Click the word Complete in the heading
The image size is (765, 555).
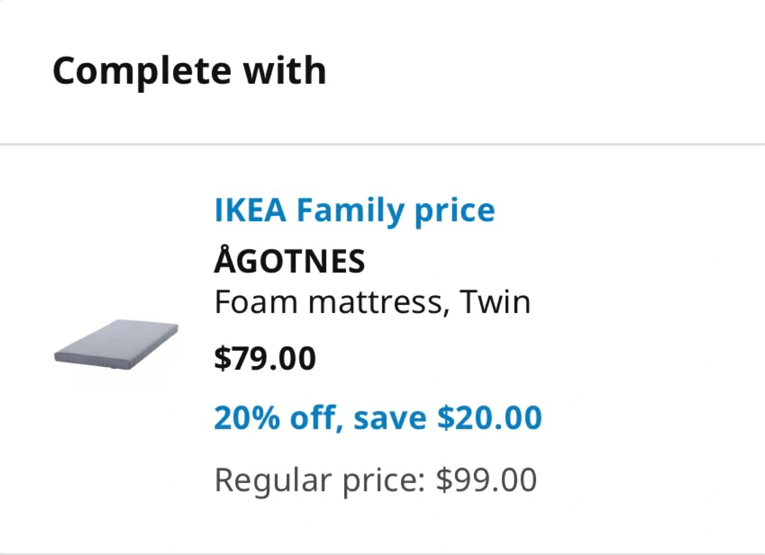tap(142, 71)
